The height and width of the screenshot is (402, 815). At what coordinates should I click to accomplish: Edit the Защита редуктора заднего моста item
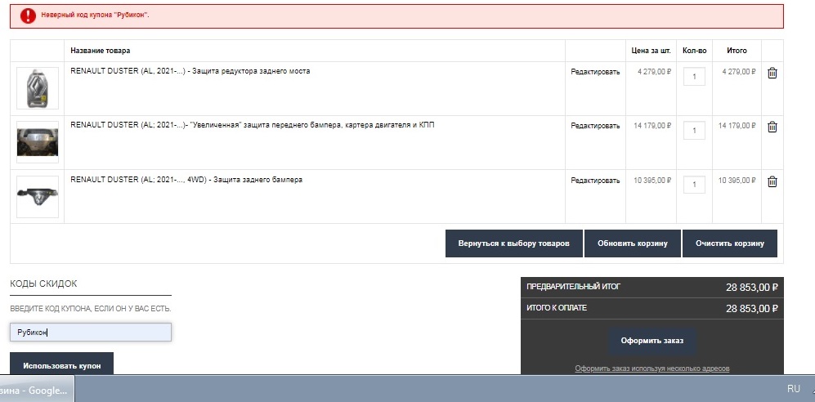click(x=595, y=72)
